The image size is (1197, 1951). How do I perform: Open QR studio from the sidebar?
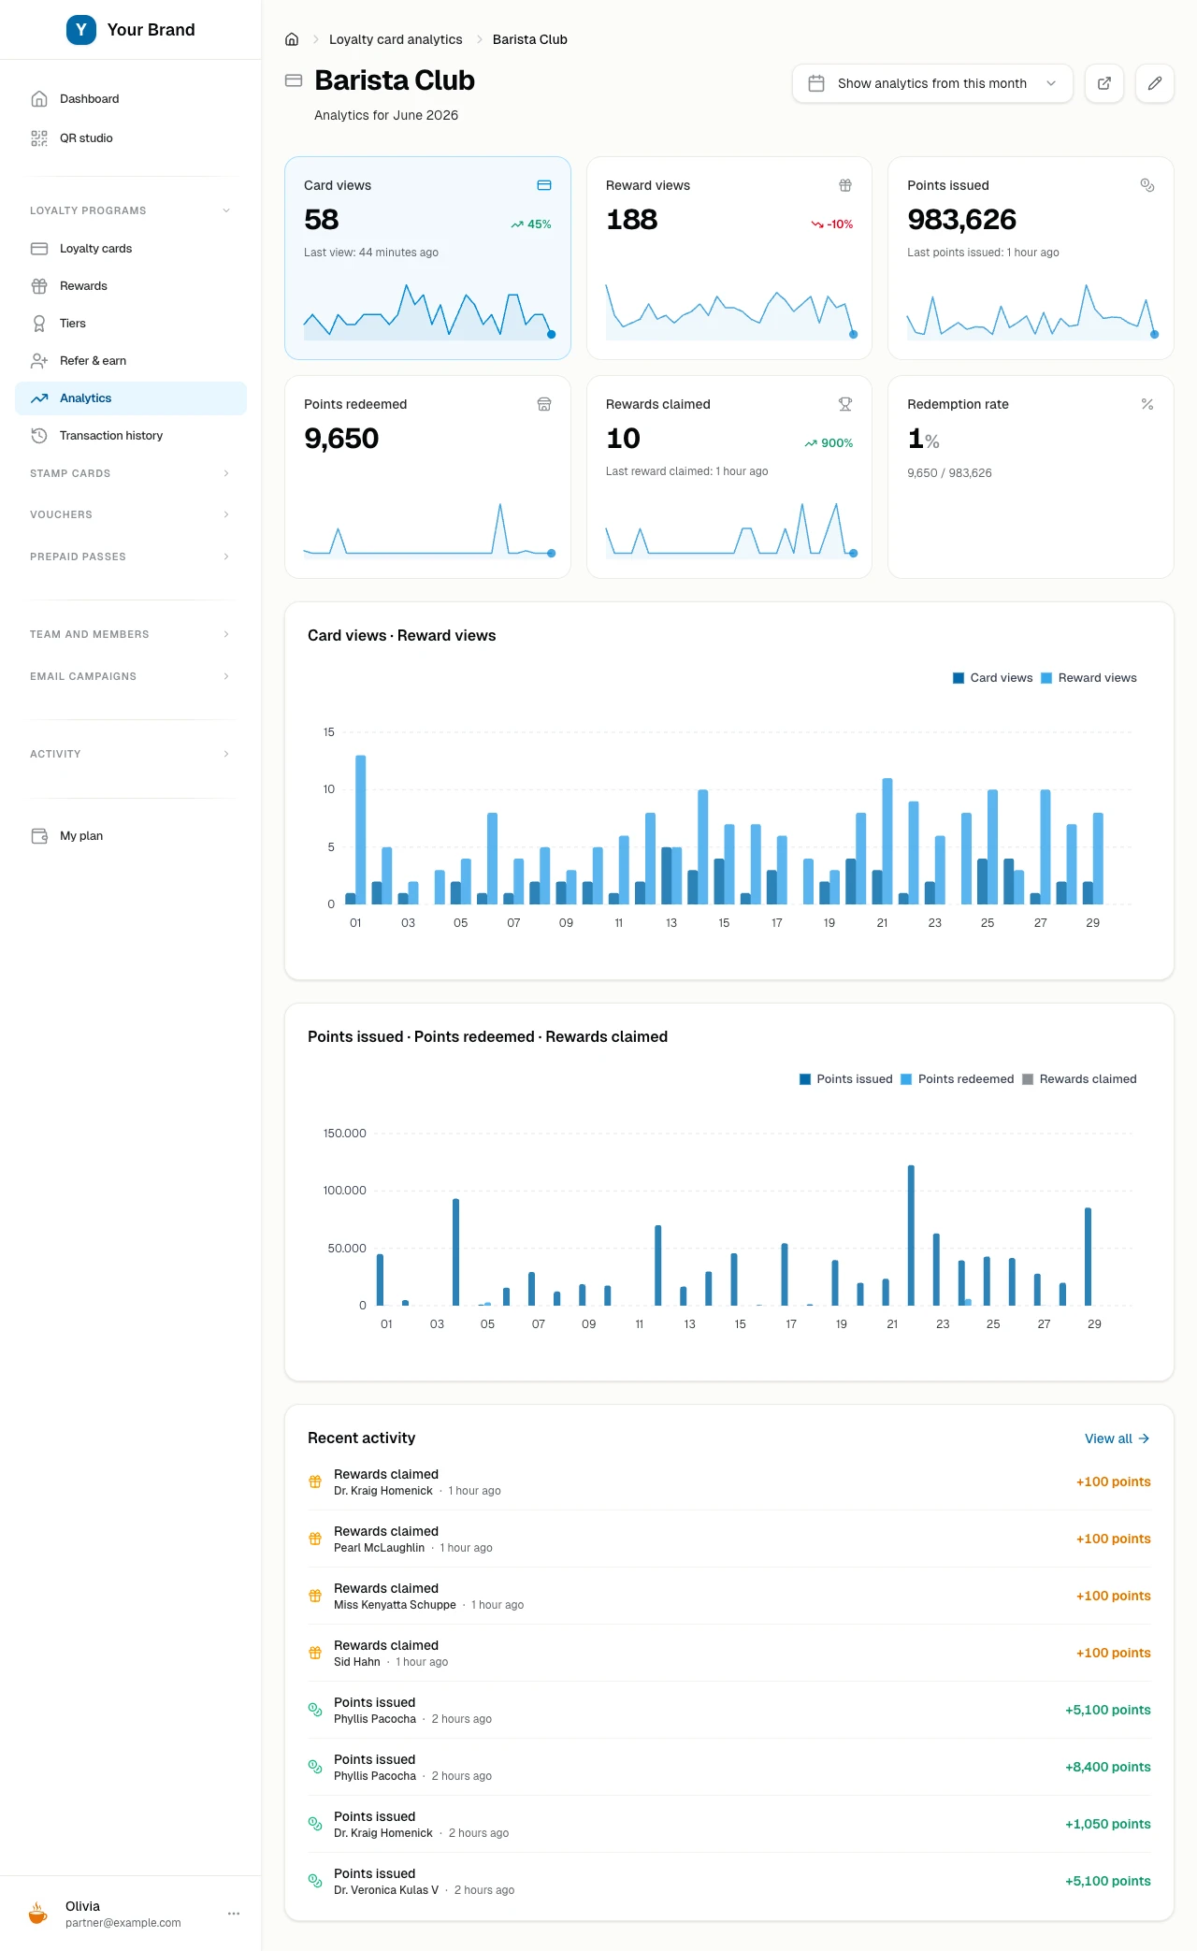[x=131, y=137]
